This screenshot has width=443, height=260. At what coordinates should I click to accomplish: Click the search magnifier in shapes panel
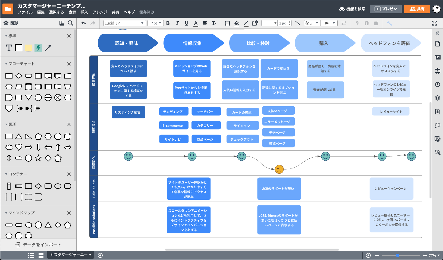(x=71, y=23)
